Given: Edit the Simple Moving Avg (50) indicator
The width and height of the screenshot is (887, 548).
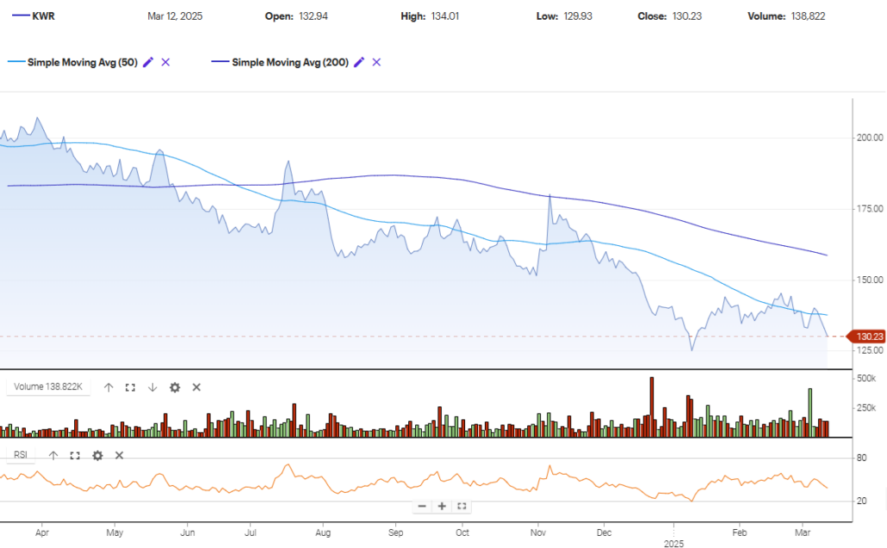Looking at the screenshot, I should (x=148, y=62).
